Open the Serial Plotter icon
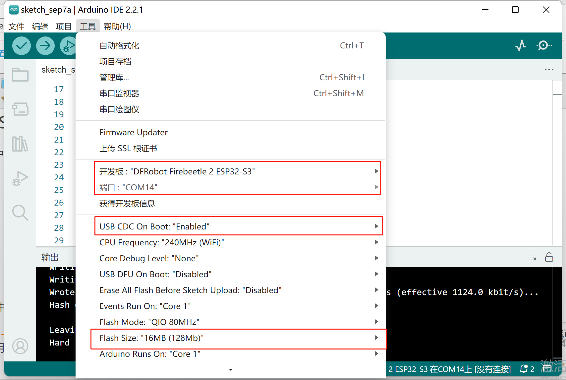 (521, 45)
